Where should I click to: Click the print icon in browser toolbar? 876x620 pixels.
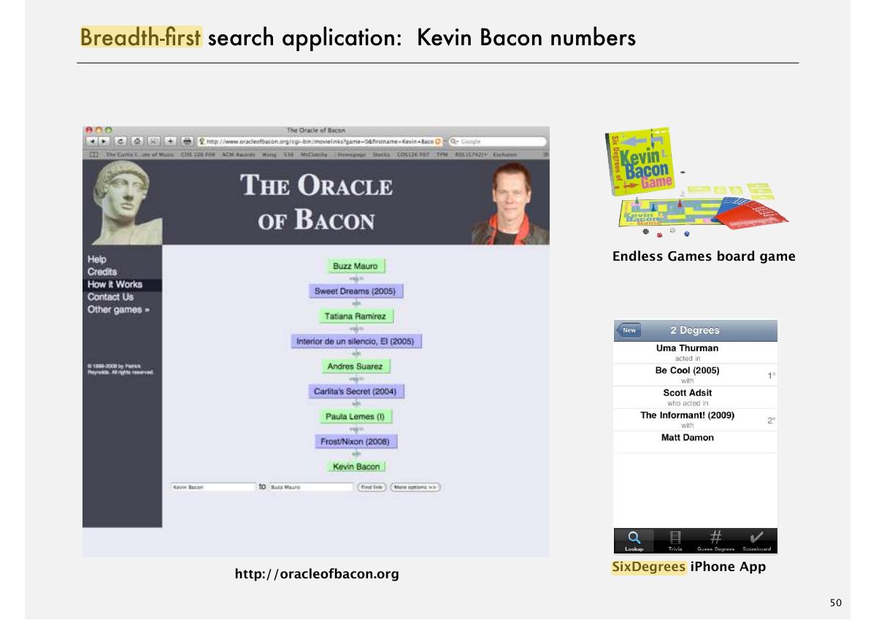pyautogui.click(x=187, y=141)
